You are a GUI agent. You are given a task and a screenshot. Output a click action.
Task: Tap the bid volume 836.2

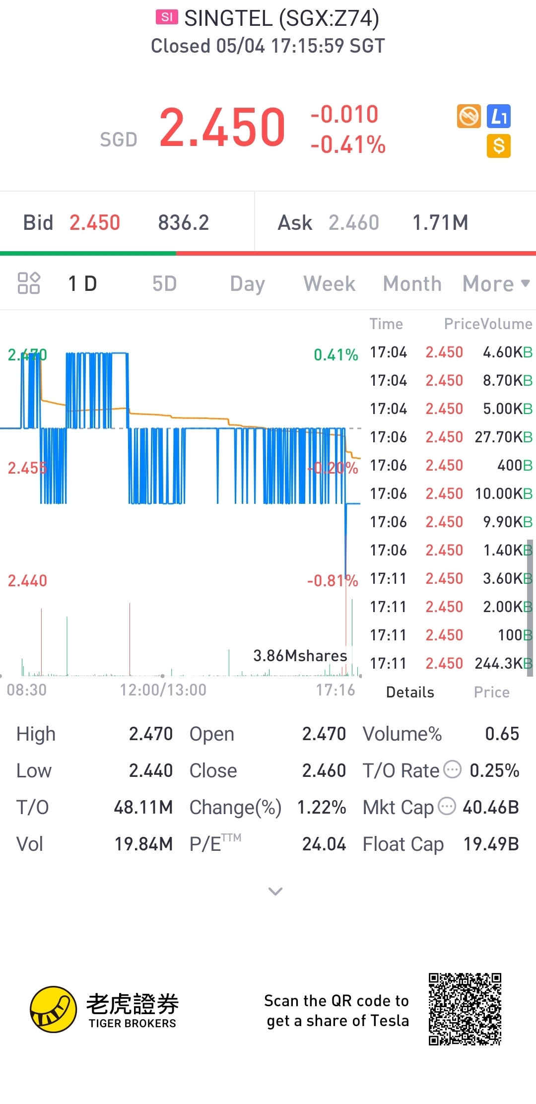coord(184,222)
